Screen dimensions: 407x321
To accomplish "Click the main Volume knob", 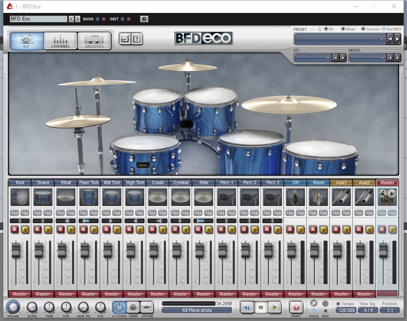I will pyautogui.click(x=13, y=307).
